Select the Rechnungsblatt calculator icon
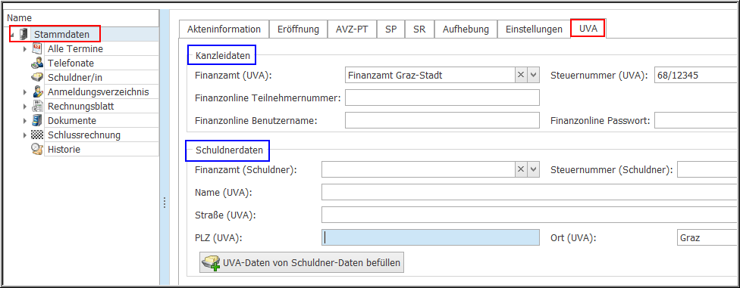This screenshot has width=740, height=288. tap(37, 107)
